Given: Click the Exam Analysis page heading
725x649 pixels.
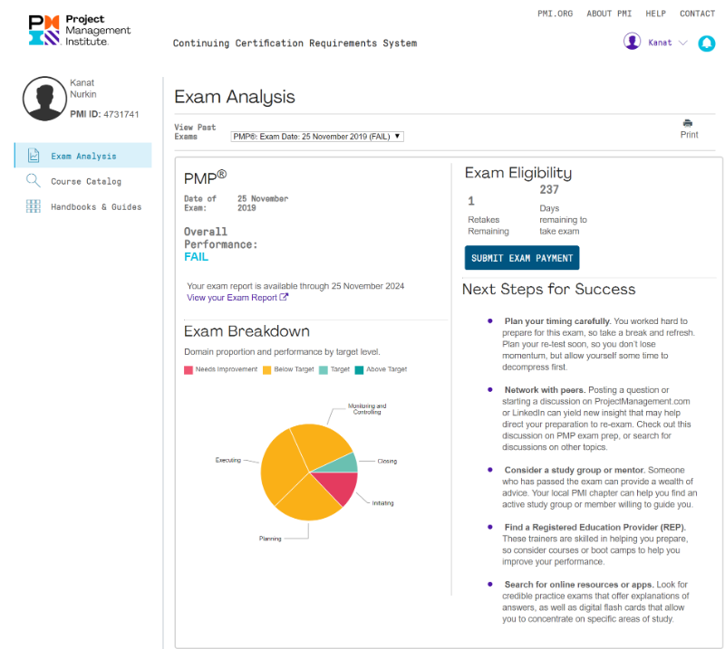Looking at the screenshot, I should [x=235, y=97].
